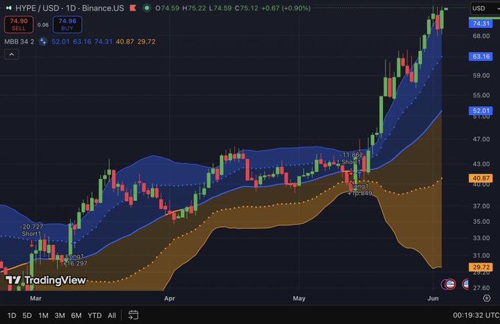Image resolution: width=500 pixels, height=324 pixels.
Task: Click the 63.16 price axis label
Action: click(x=481, y=57)
